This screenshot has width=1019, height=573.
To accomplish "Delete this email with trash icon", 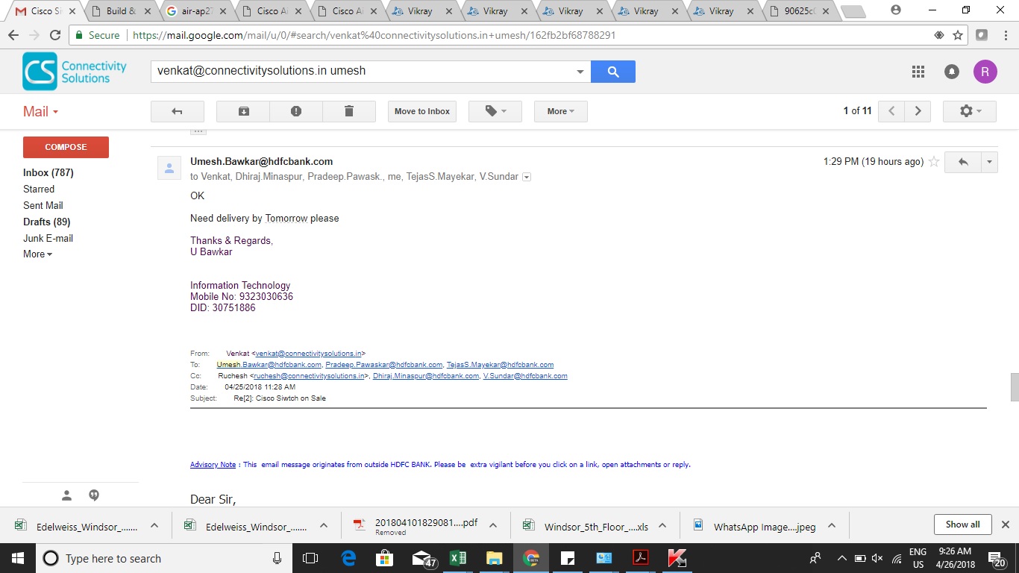I will tap(348, 111).
